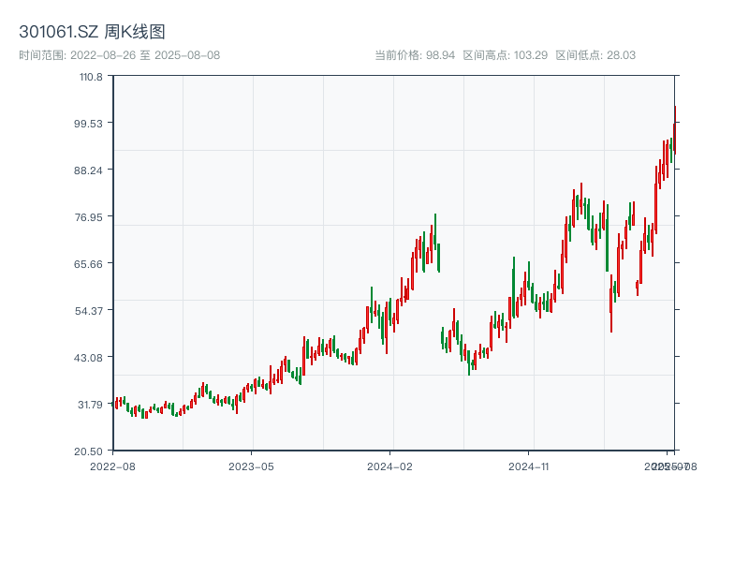Click the 110.8 y-axis tick label
The width and height of the screenshot is (749, 562).
[90, 76]
